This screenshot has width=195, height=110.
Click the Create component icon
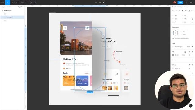click(x=100, y=2)
